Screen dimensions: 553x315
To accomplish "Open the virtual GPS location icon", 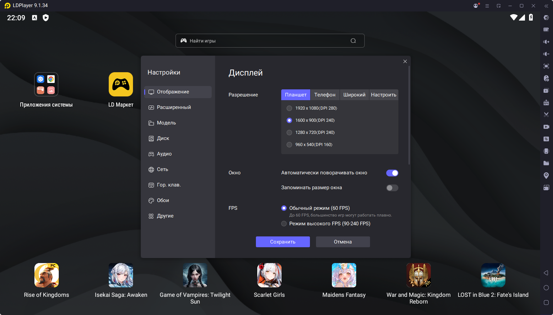I will point(546,175).
